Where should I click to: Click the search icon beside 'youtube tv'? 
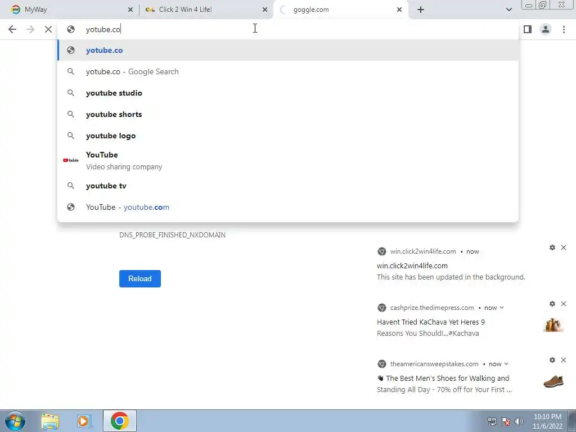[x=71, y=186]
